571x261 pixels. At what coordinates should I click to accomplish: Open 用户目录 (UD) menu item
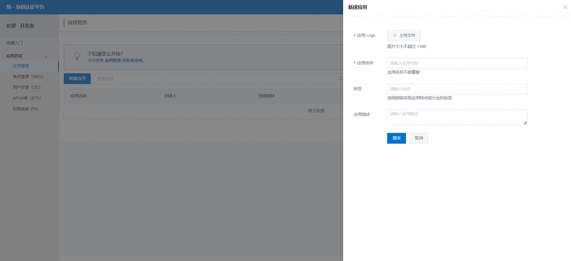26,87
